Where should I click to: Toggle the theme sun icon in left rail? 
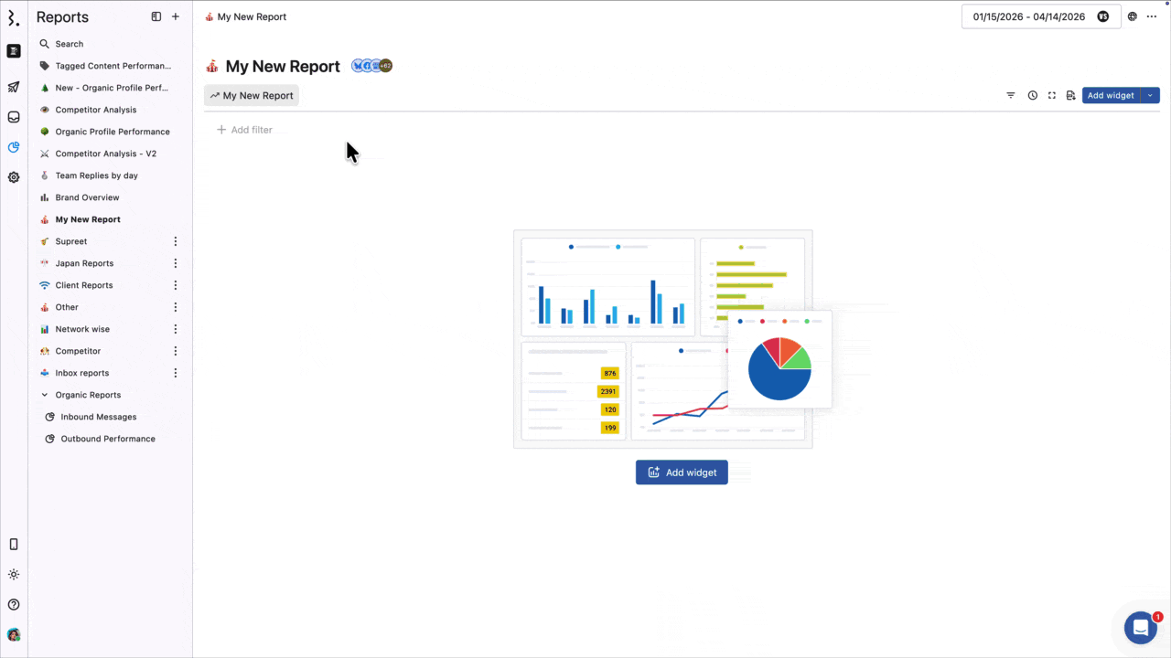click(14, 575)
